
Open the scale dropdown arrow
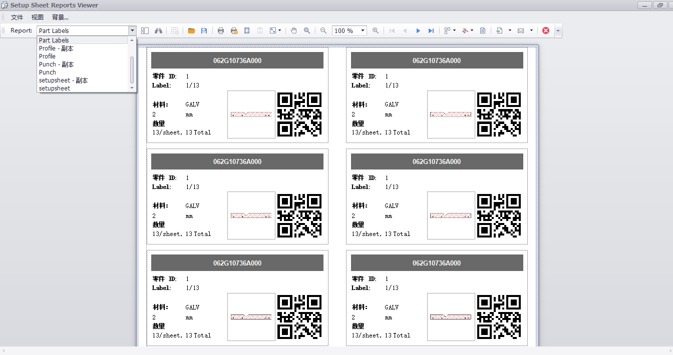pyautogui.click(x=280, y=30)
